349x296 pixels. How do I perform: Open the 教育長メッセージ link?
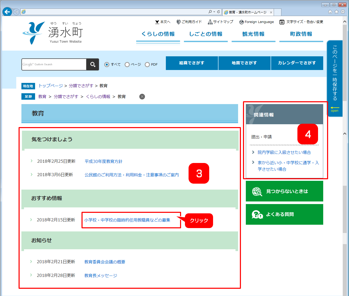pos(101,276)
